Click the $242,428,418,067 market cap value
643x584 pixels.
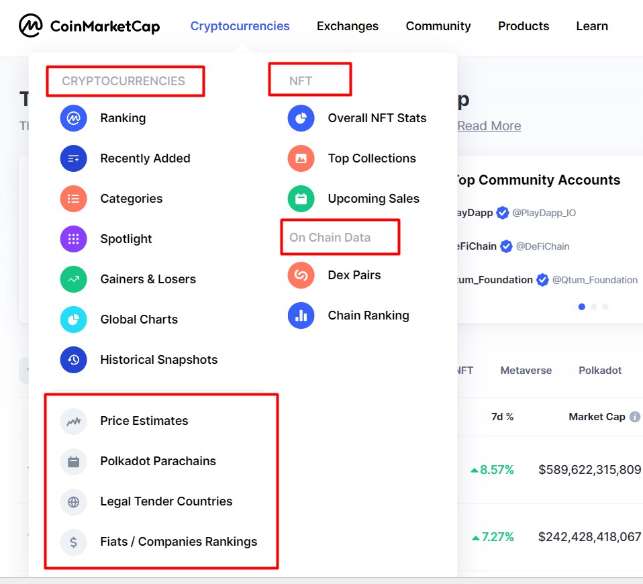pyautogui.click(x=589, y=537)
